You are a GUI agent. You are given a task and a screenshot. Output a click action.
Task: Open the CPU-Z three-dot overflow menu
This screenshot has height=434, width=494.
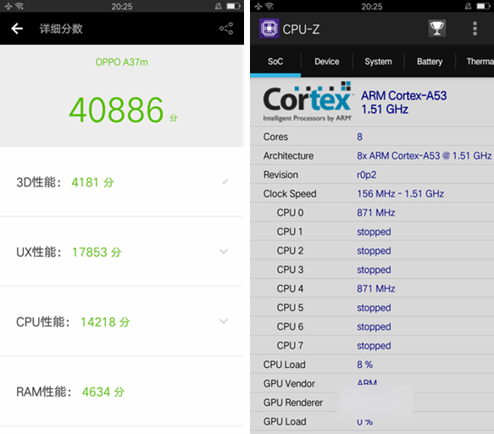click(x=475, y=29)
